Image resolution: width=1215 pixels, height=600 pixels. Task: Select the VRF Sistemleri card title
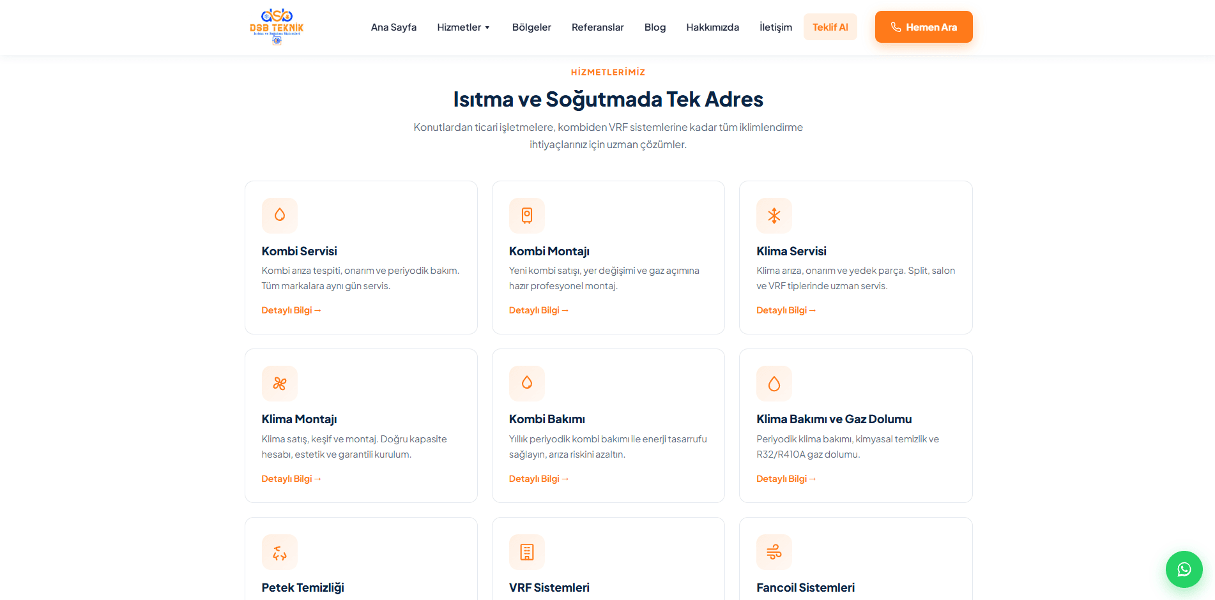click(x=549, y=588)
